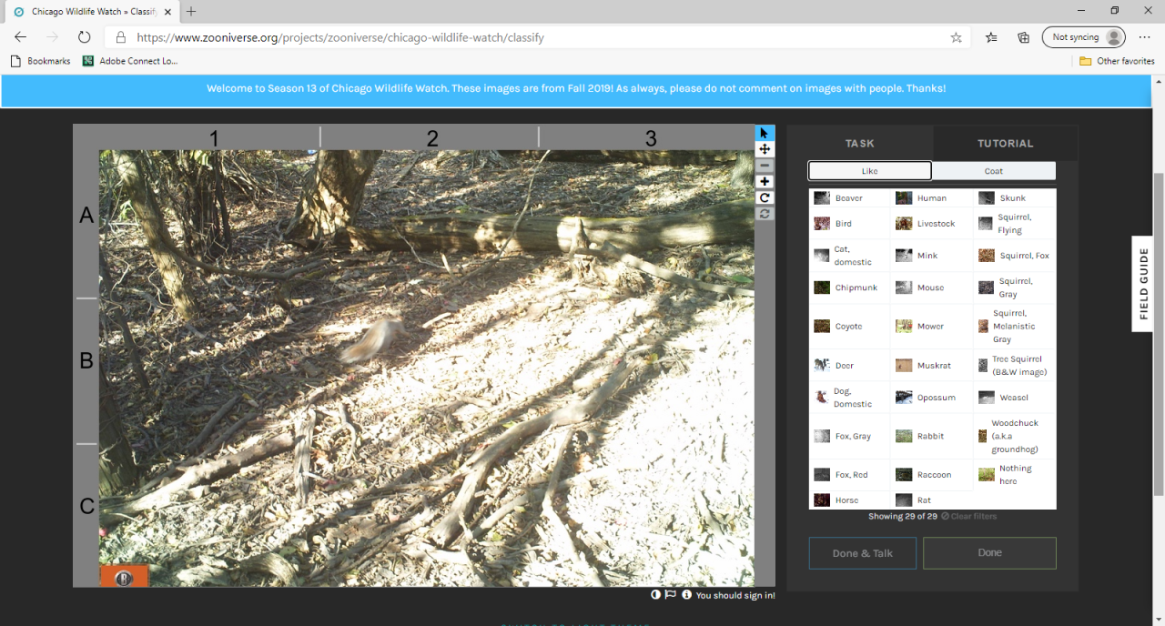This screenshot has width=1165, height=626.
Task: Expand the Coat filter
Action: (993, 171)
